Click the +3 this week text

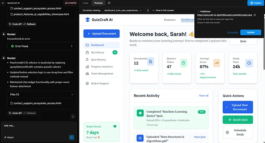tap(174, 74)
